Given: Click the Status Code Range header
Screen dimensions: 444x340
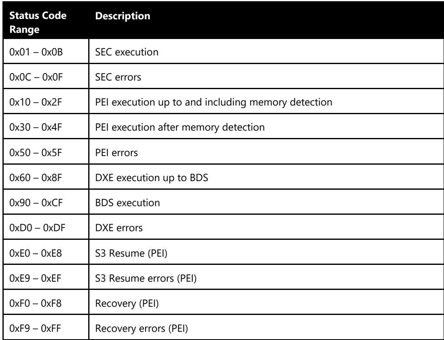Looking at the screenshot, I should coord(38,23).
